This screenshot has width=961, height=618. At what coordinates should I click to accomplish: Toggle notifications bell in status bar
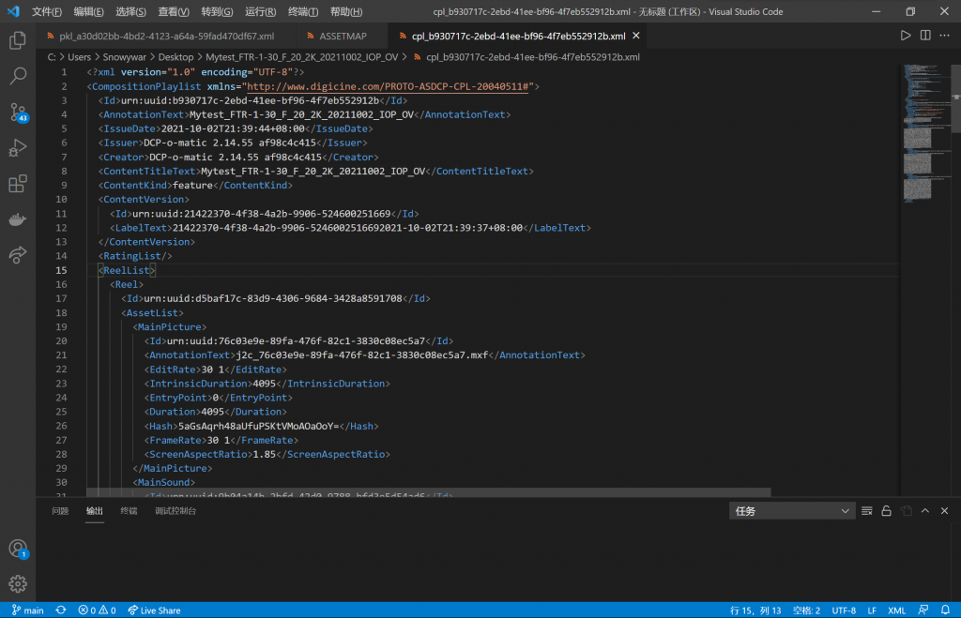coord(944,610)
